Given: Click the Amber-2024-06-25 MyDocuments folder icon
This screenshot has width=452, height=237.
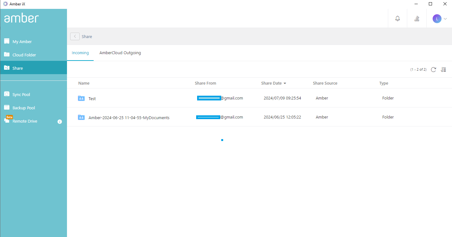Looking at the screenshot, I should (81, 117).
